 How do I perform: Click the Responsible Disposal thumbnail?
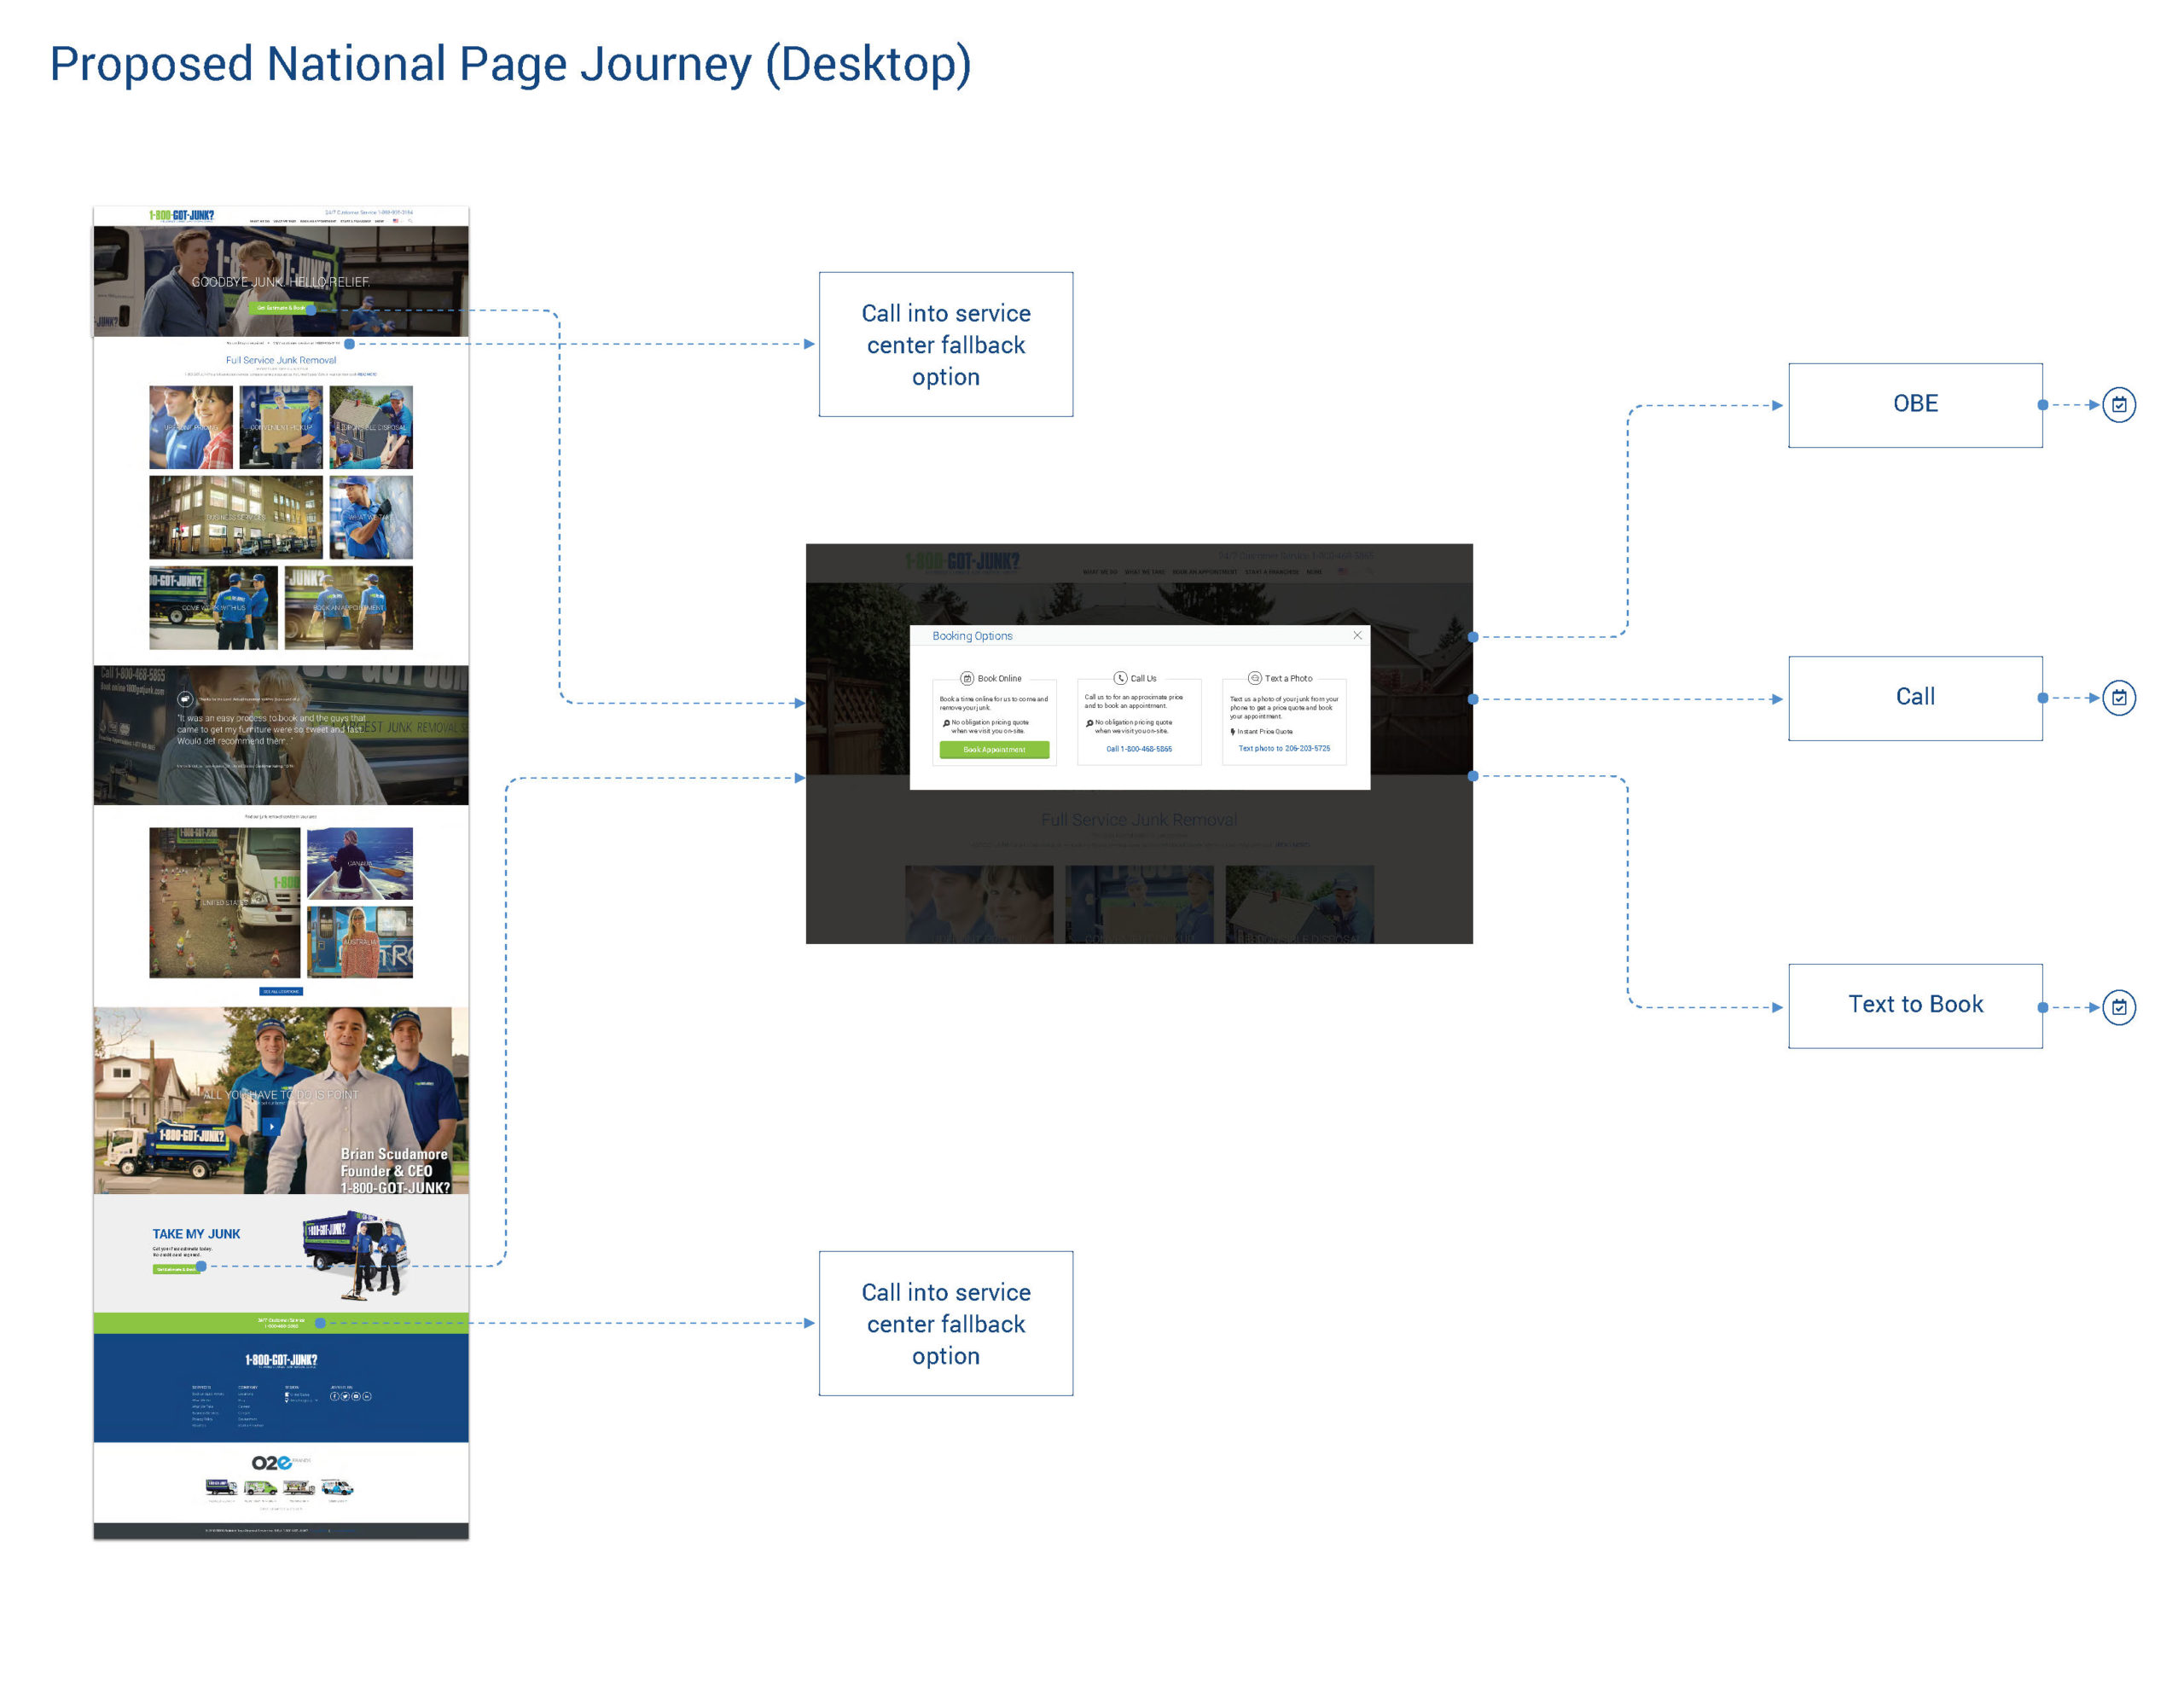371,427
